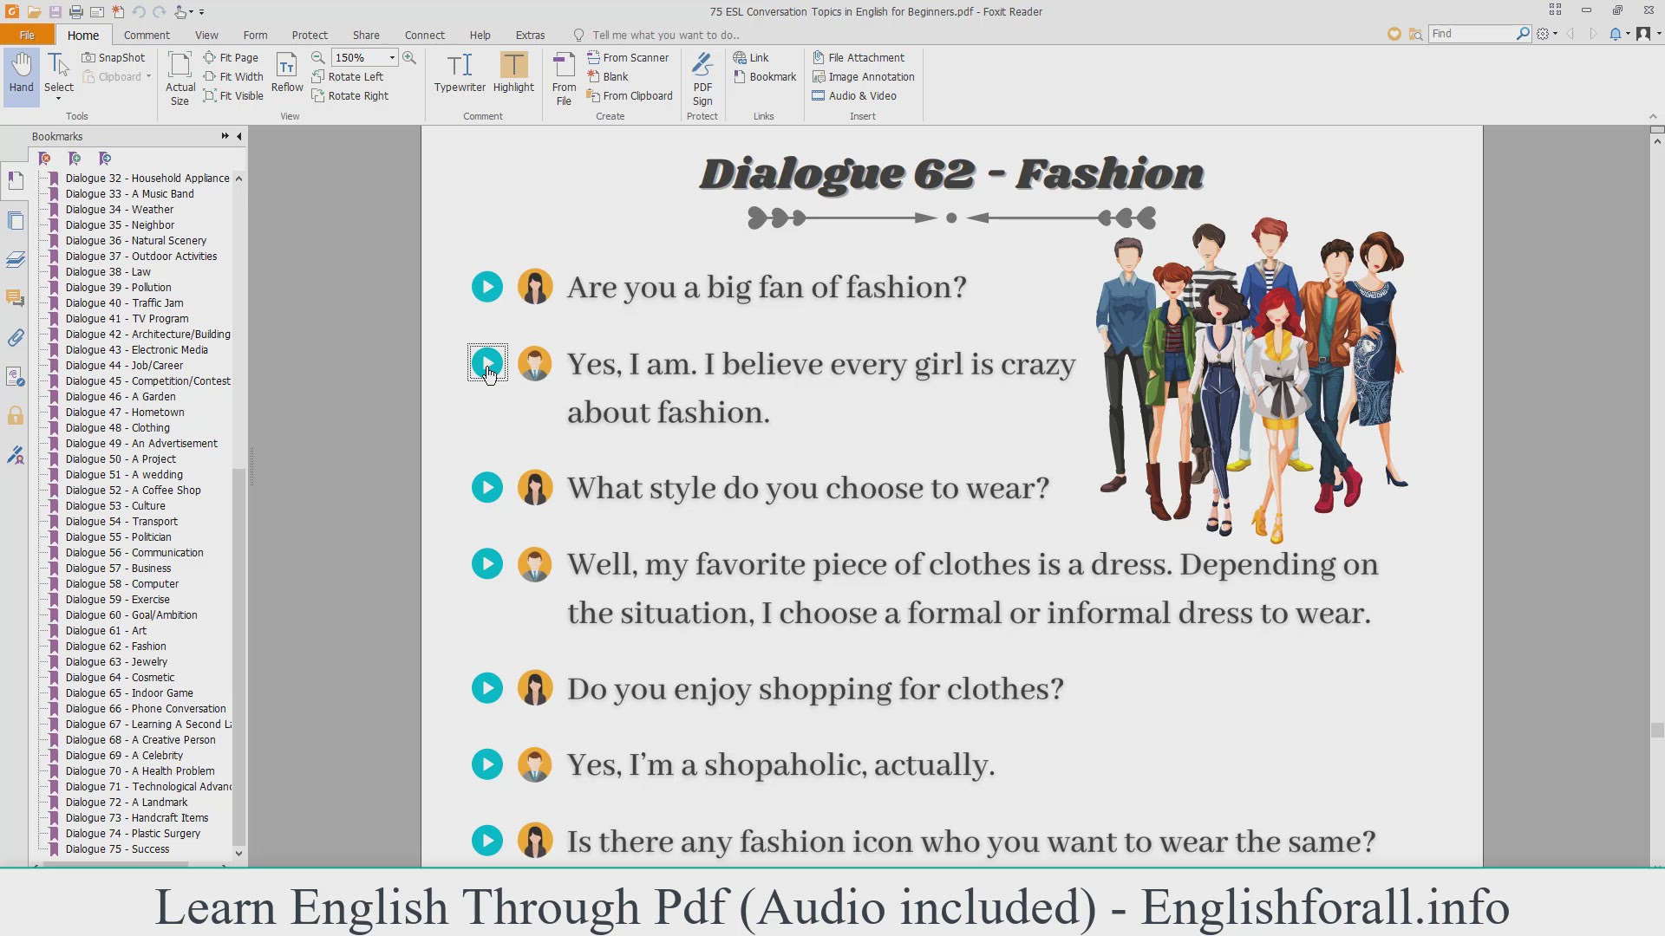Screen dimensions: 1665x936
Task: Play audio for 'Yes, I'm a shopaholic, actually.'
Action: (487, 764)
